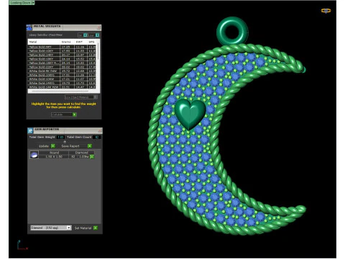Click the Gem Reporter panel icon

coord(30,131)
